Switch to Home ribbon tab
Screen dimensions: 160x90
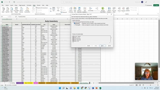[x=7, y=5]
